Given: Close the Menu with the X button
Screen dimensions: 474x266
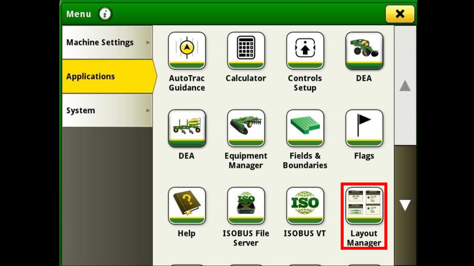Looking at the screenshot, I should coord(400,14).
